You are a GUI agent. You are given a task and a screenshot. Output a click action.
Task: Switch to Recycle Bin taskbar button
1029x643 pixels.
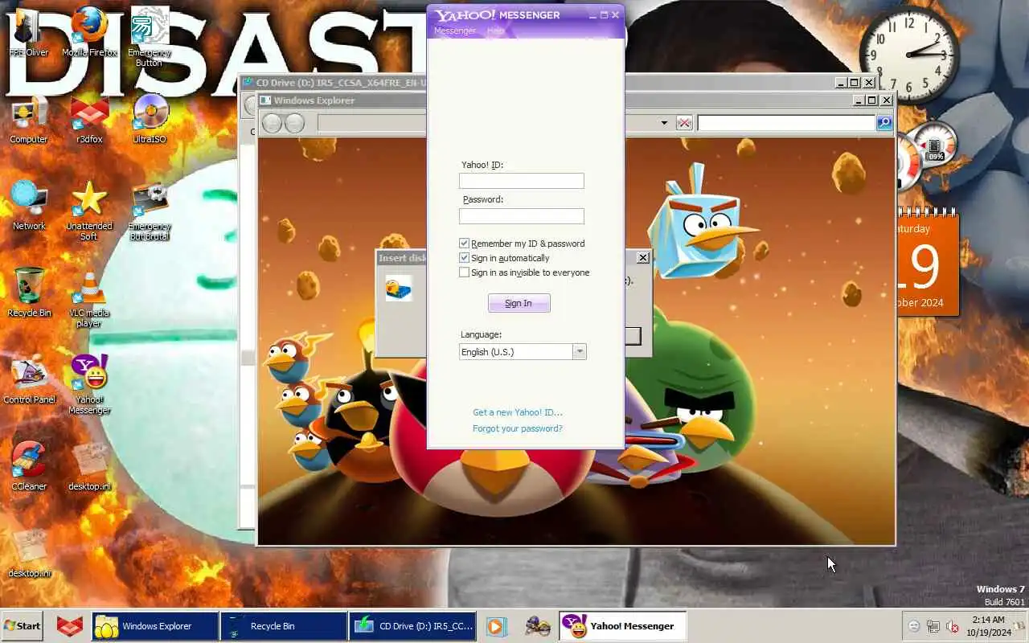click(x=284, y=626)
